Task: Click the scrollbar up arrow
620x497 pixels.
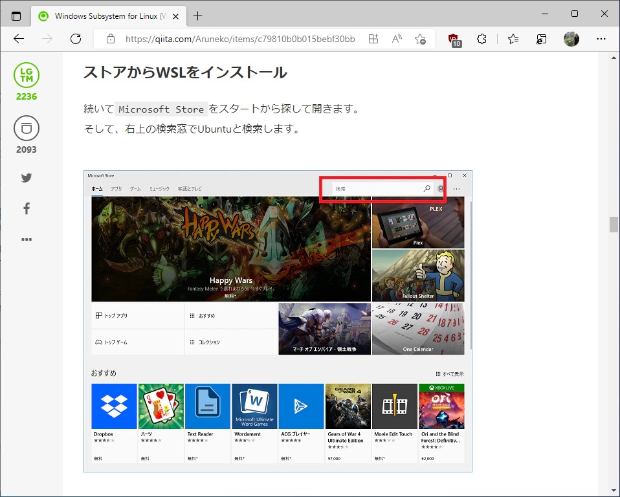Action: (614, 58)
